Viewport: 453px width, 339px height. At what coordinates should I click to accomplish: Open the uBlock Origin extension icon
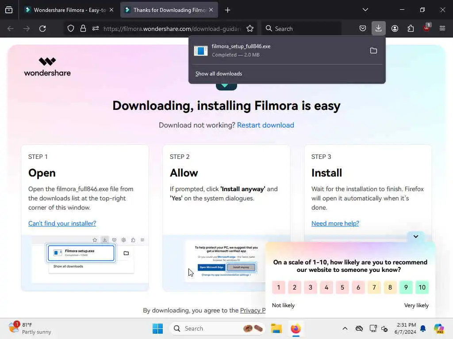(x=427, y=28)
